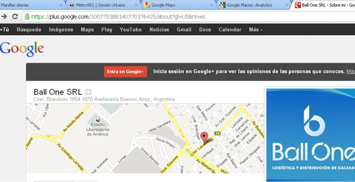Click the address bar URL field
The height and width of the screenshot is (182, 355).
[x=188, y=17]
